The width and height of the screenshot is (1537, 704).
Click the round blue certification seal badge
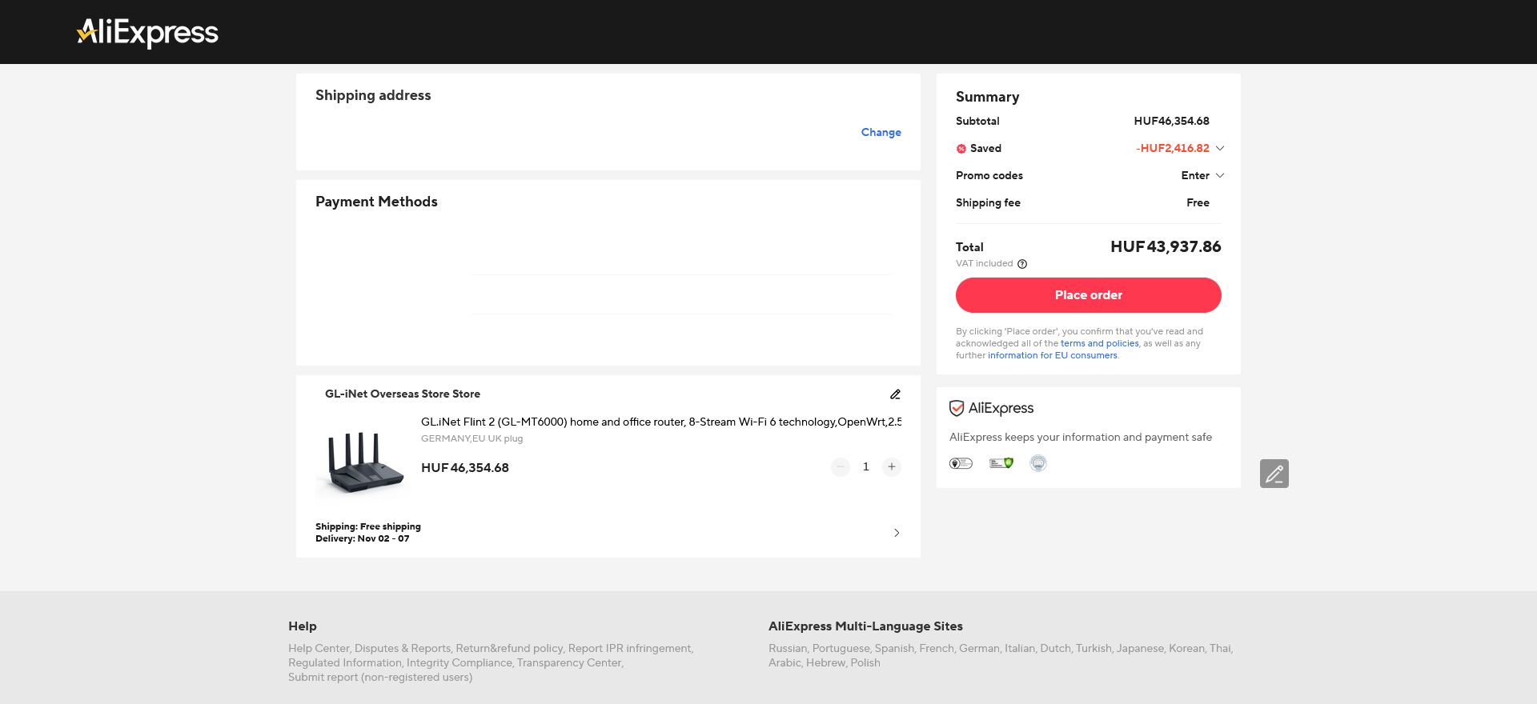pos(1038,463)
